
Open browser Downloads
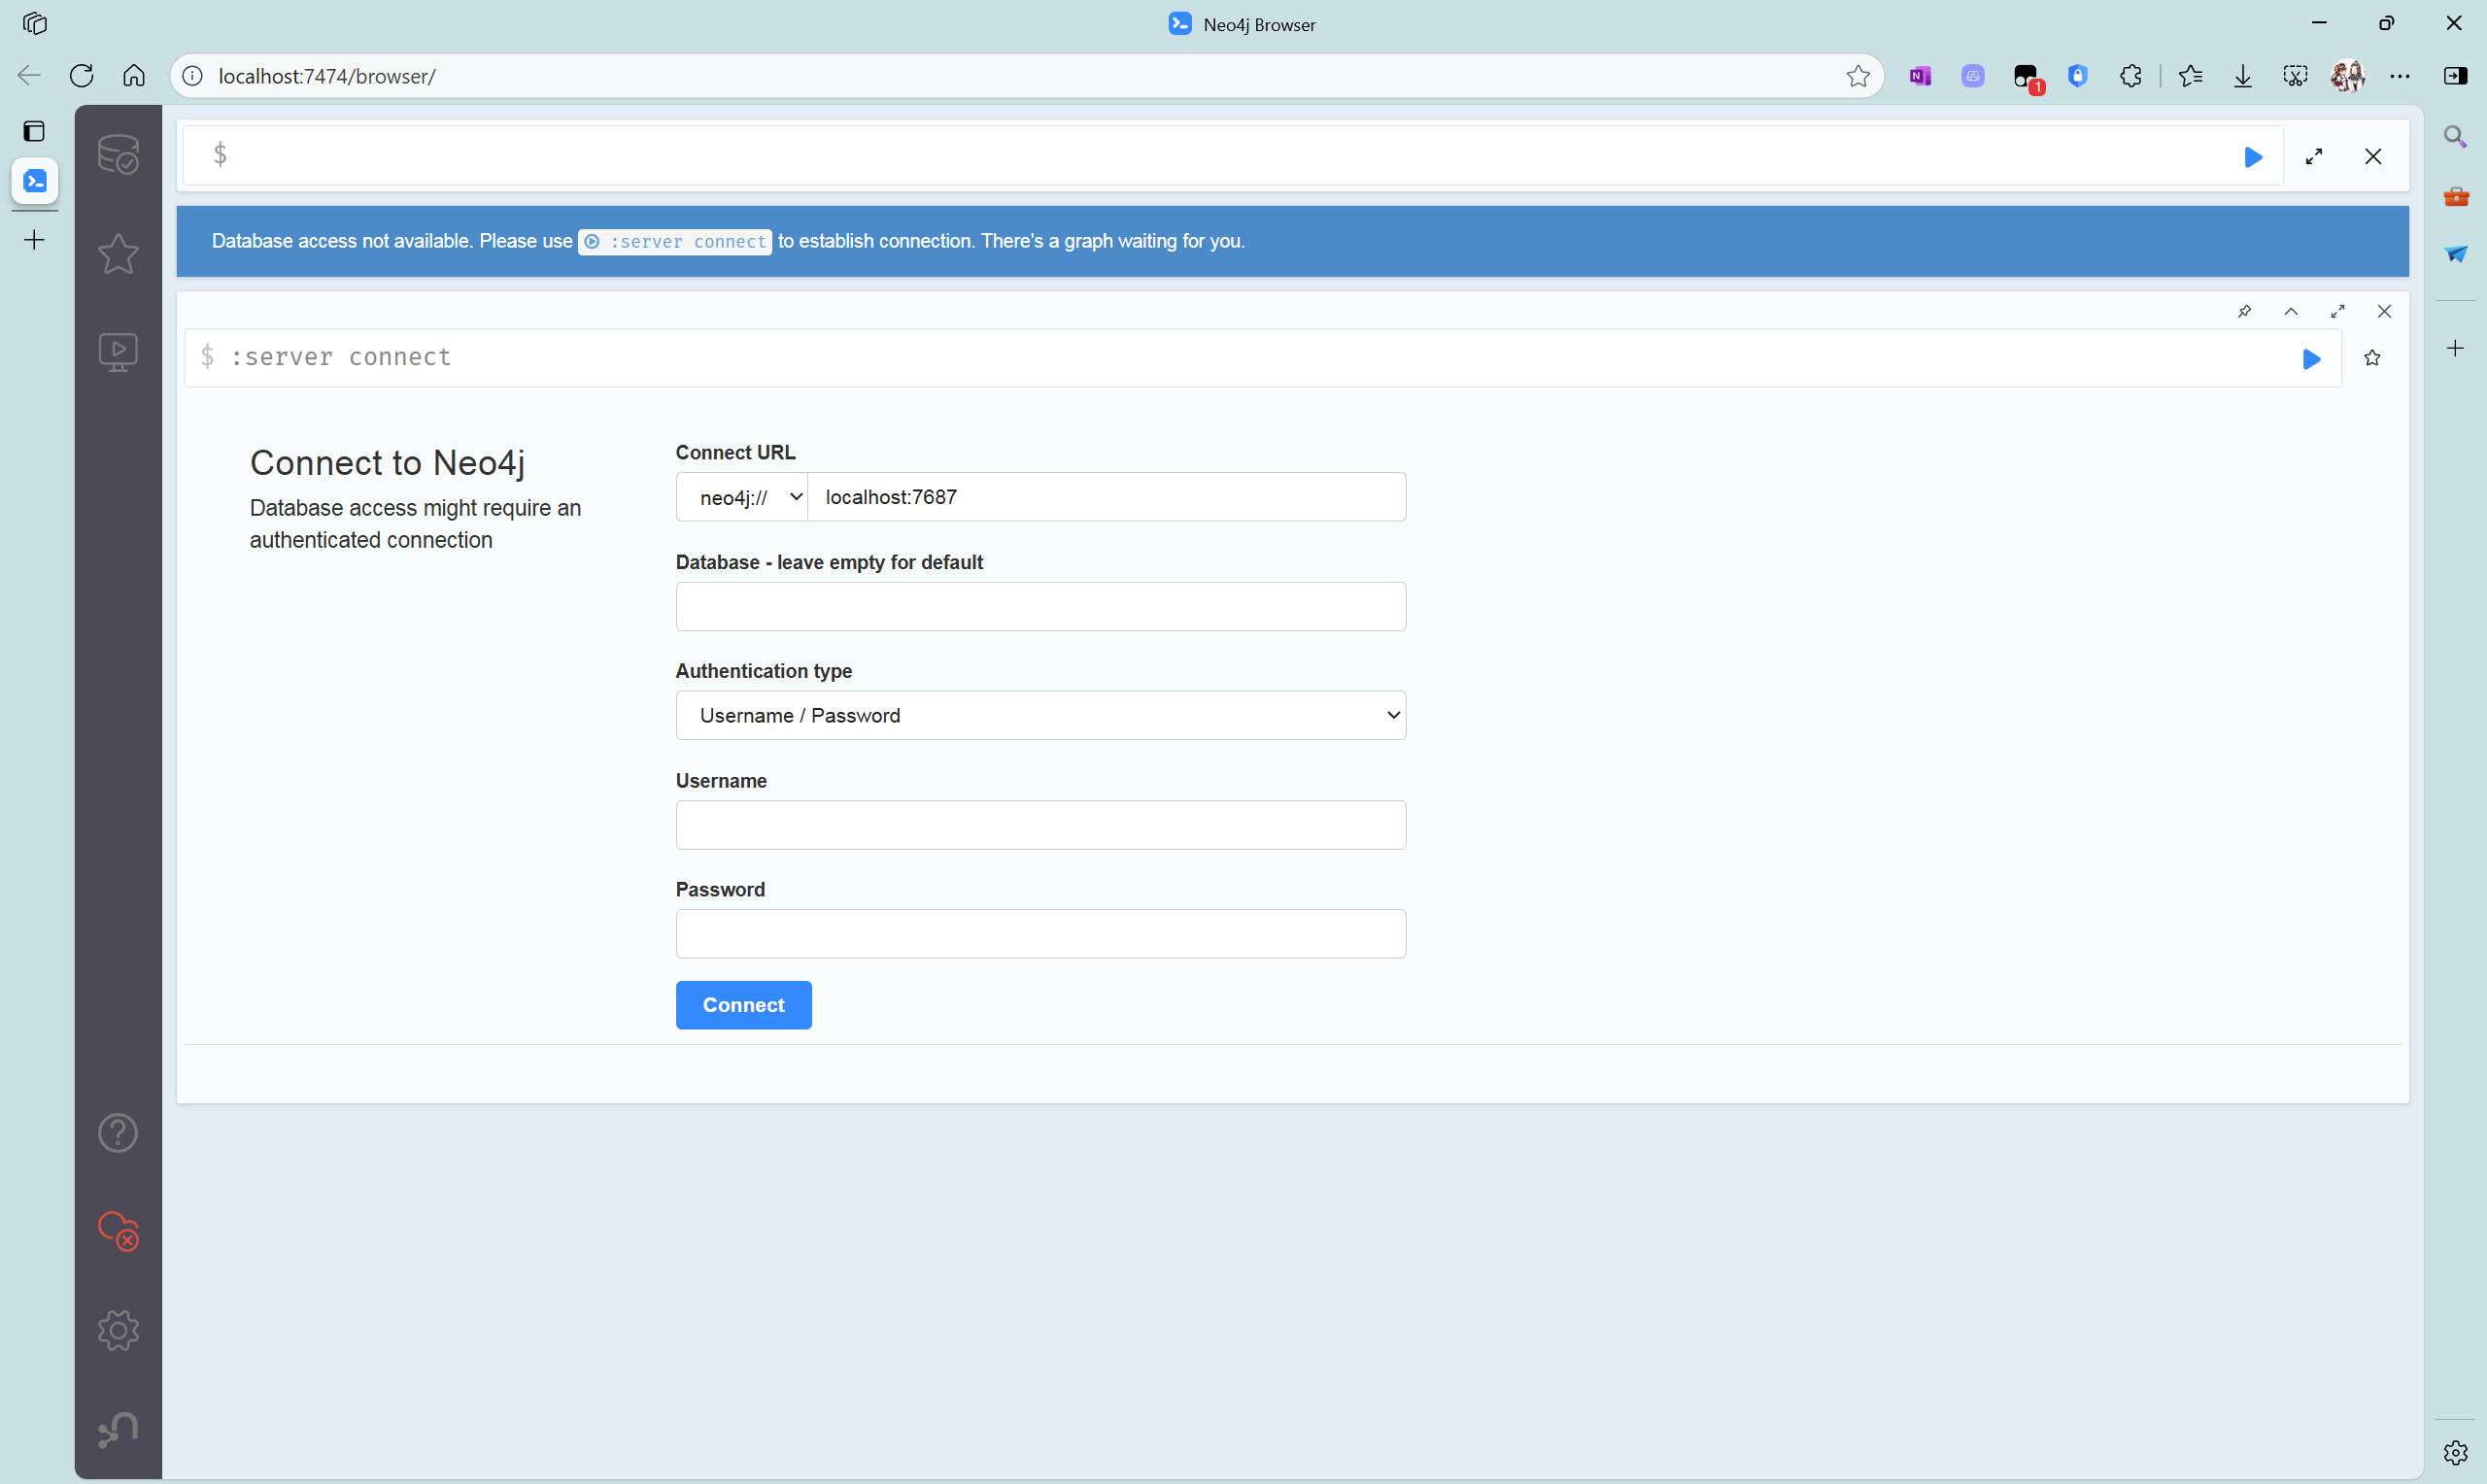pos(2243,76)
